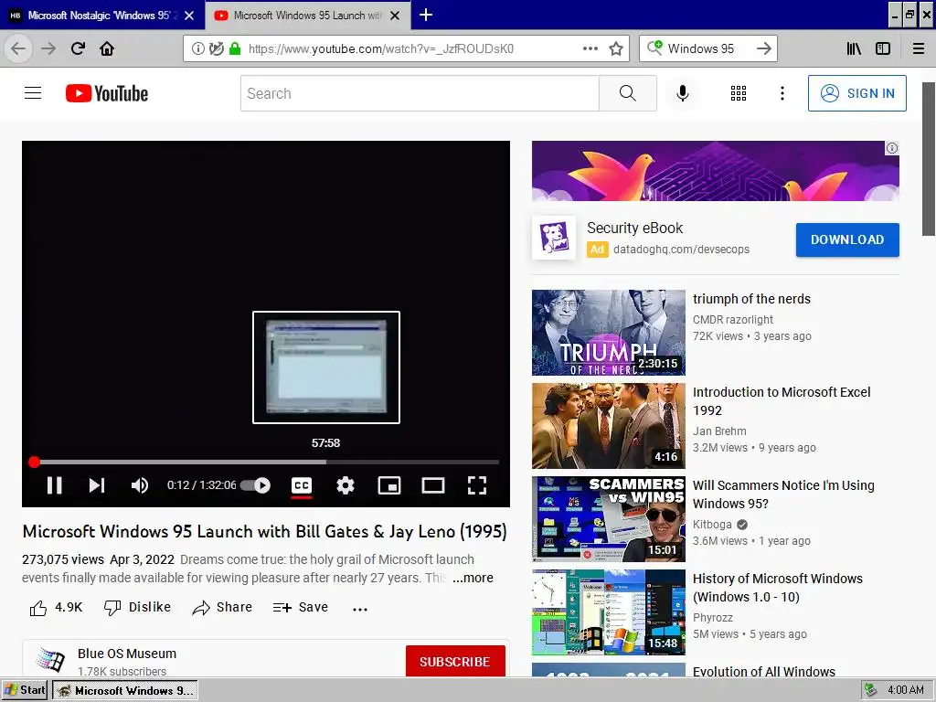936x702 pixels.
Task: Enter fullscreen mode
Action: [476, 485]
